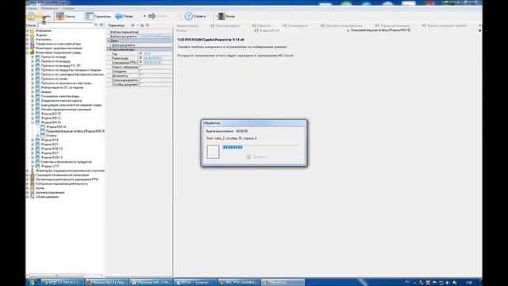Expand the Протокол по воздуху node
508x286 pixels.
pos(33,61)
